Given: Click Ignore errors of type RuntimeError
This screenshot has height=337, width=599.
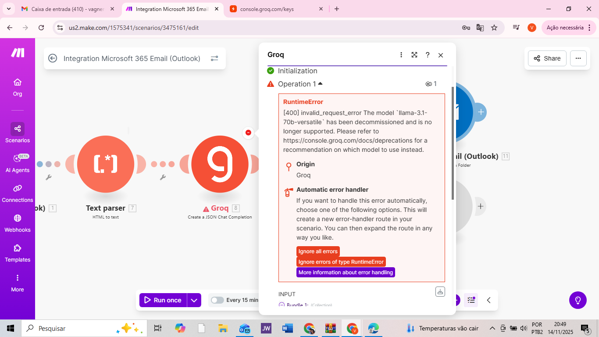Looking at the screenshot, I should [x=341, y=262].
